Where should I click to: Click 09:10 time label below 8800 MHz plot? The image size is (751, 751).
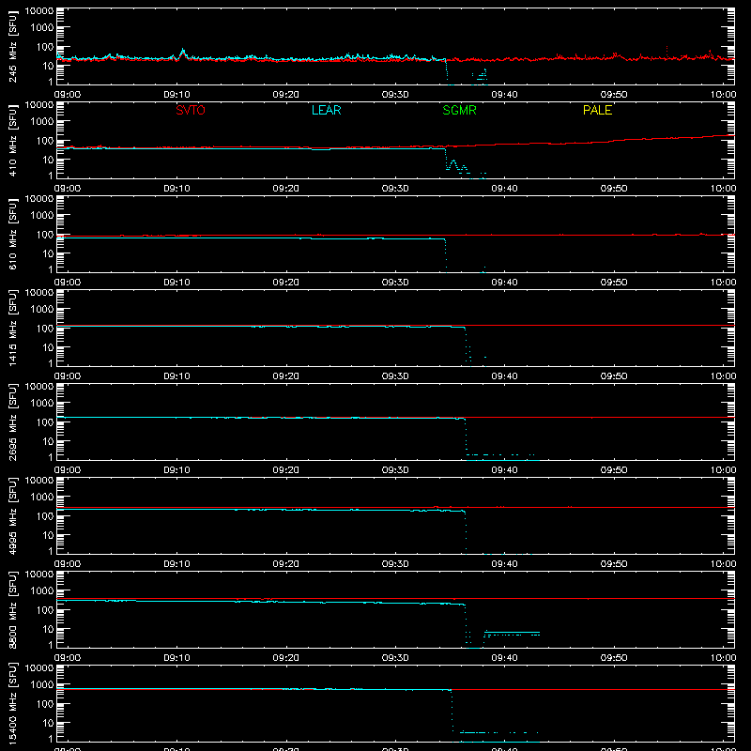click(176, 658)
